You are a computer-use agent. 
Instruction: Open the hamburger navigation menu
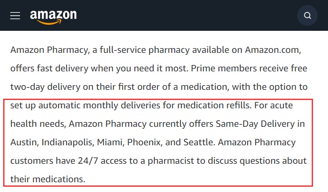(15, 16)
